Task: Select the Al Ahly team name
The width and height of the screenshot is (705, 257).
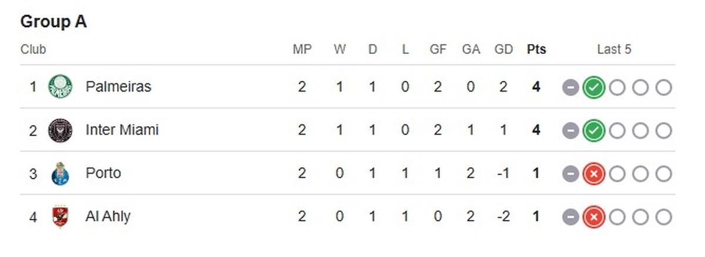Action: (x=108, y=217)
